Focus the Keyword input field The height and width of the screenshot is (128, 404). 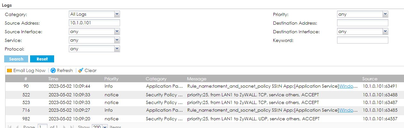(362, 40)
